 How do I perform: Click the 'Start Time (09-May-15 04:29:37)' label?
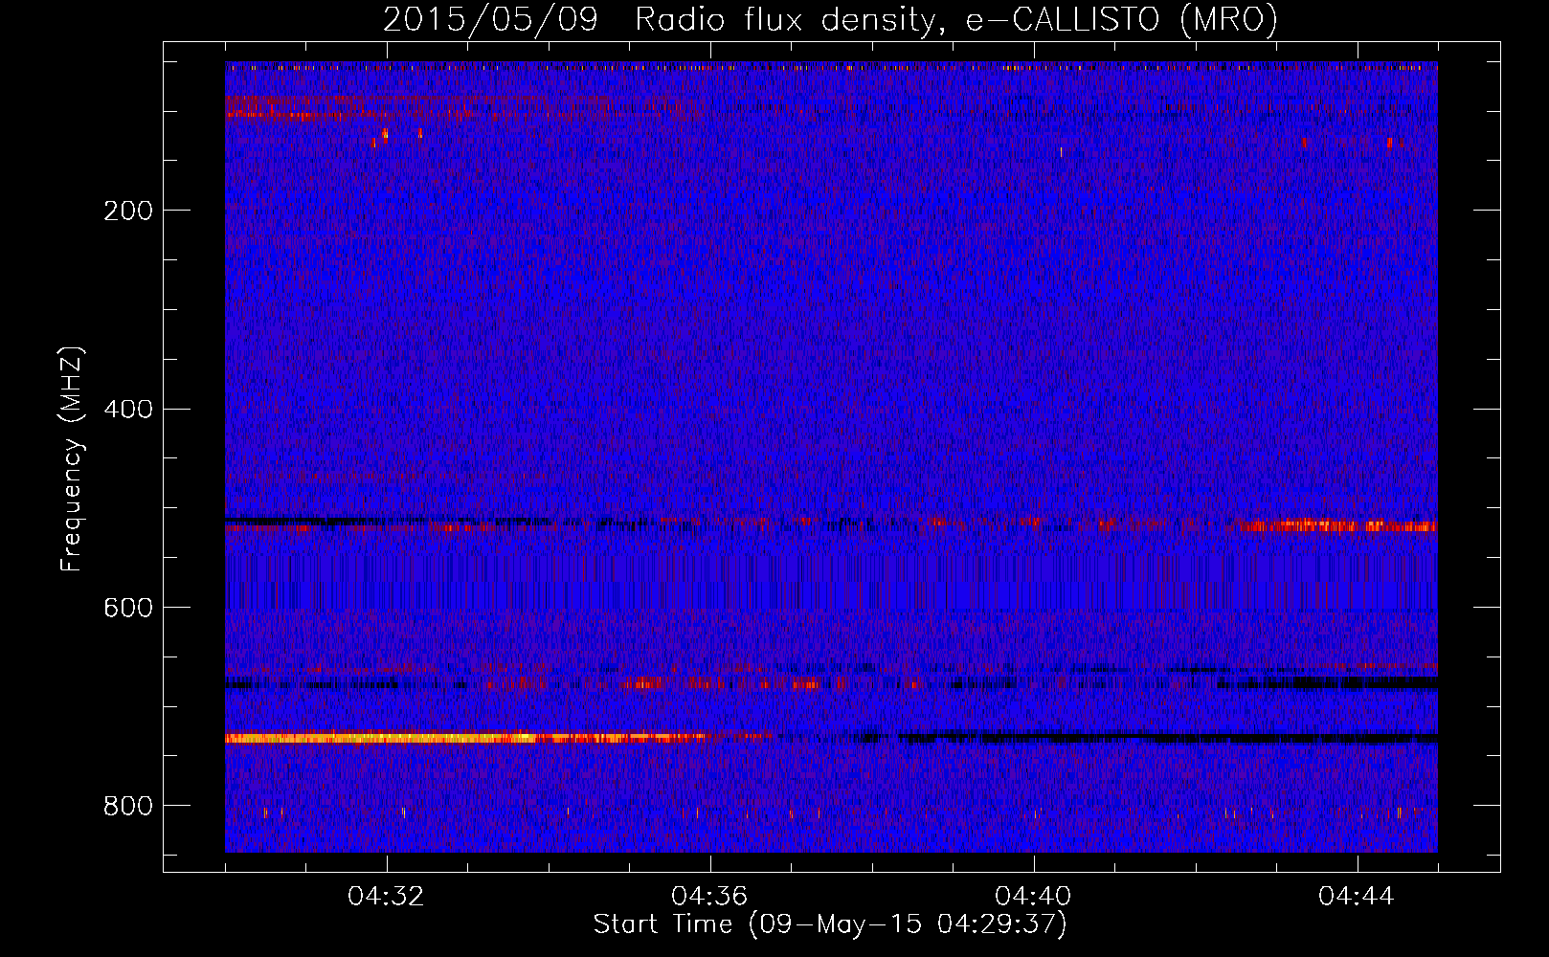coord(829,924)
